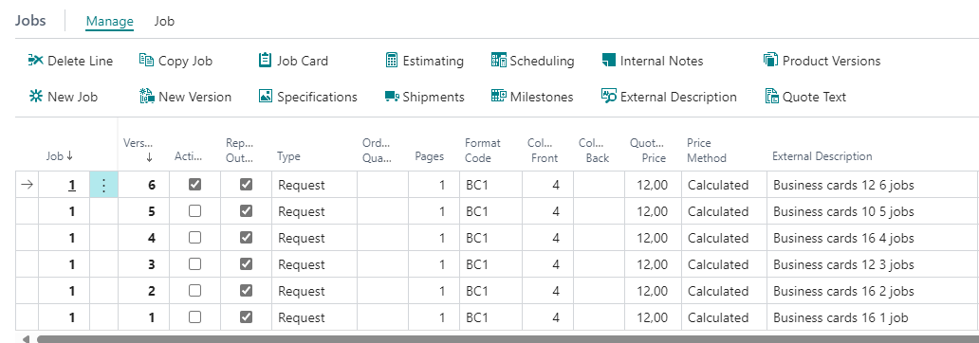Viewport: 979px width, 343px height.
Task: Click 'Business cards 12 3 jobs' description cell
Action: (x=873, y=264)
